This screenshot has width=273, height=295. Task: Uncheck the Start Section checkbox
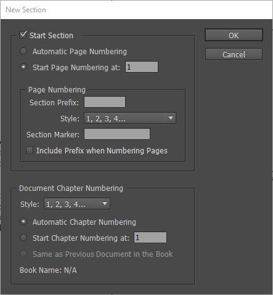point(23,34)
